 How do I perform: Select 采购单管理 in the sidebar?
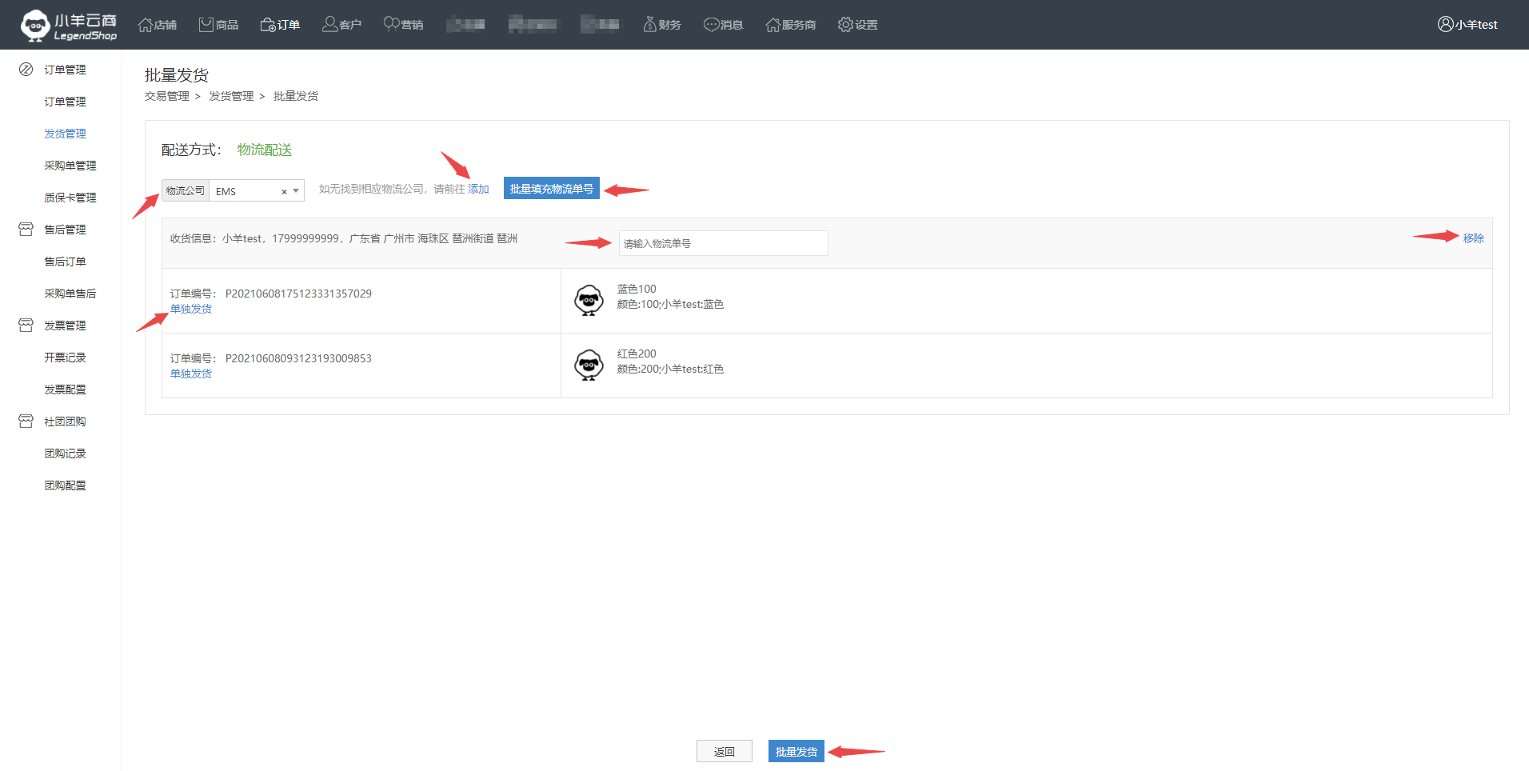70,166
